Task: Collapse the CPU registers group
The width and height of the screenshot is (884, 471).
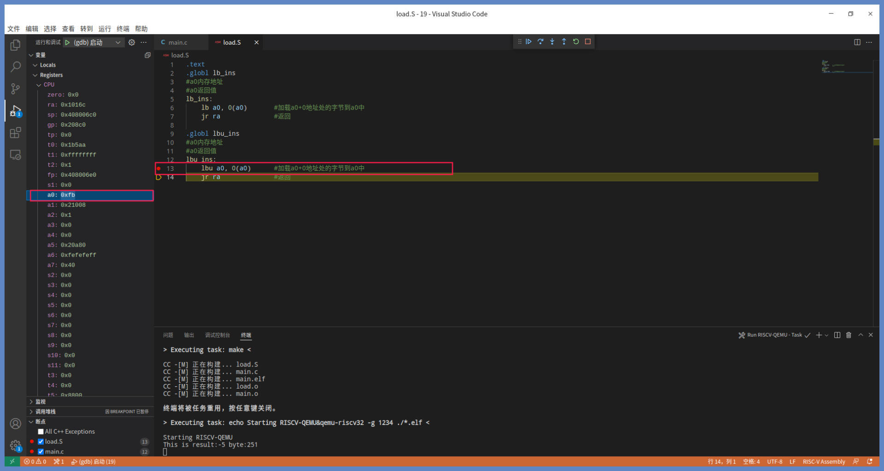Action: pos(39,85)
